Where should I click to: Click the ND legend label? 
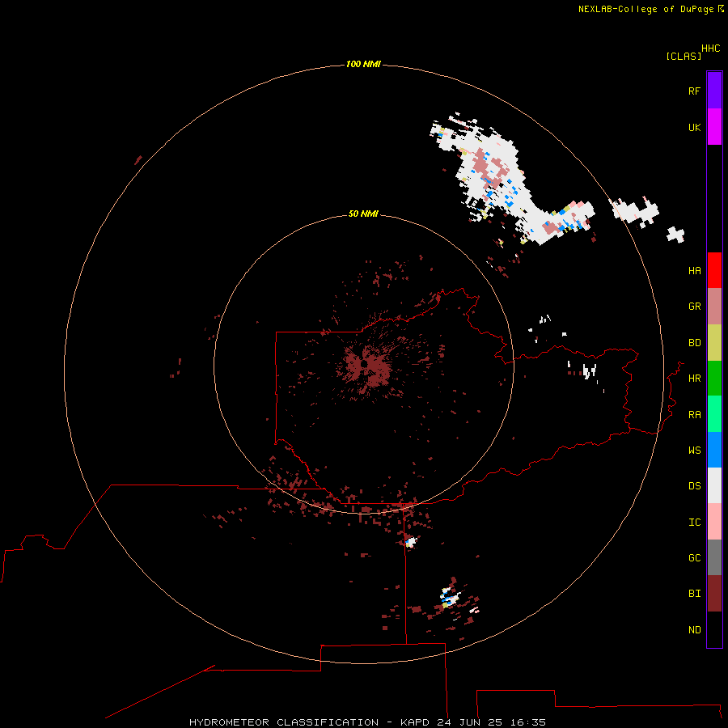[694, 630]
